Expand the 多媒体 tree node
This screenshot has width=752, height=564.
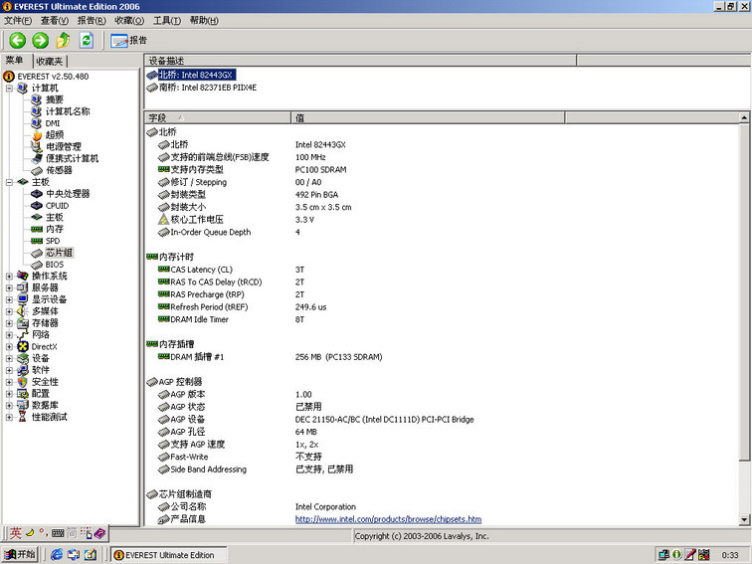click(x=9, y=311)
